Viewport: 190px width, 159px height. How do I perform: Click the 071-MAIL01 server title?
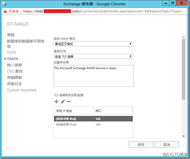pyautogui.click(x=18, y=24)
